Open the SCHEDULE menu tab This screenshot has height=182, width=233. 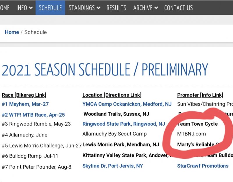click(x=50, y=8)
